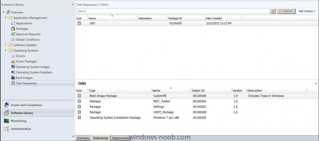
Task: Select the Boot Images tree item
Action: [24, 78]
